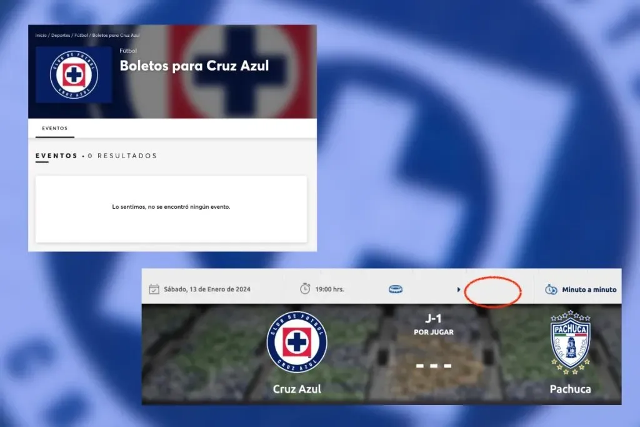Toggle the Deportes breadcrumb entry
Screen dimensions: 640x427
tap(60, 36)
